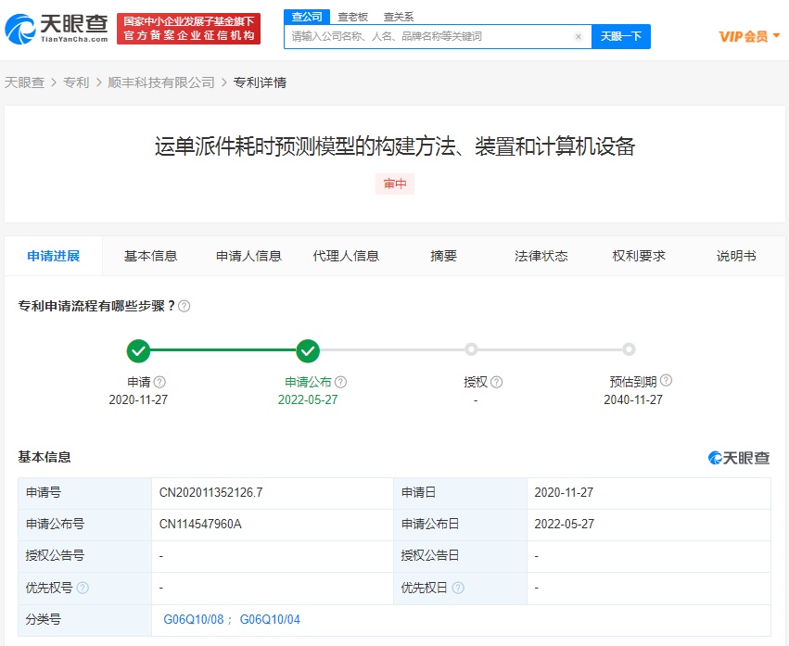Click the 天眼一下 search button
Image resolution: width=789 pixels, height=646 pixels.
(621, 36)
